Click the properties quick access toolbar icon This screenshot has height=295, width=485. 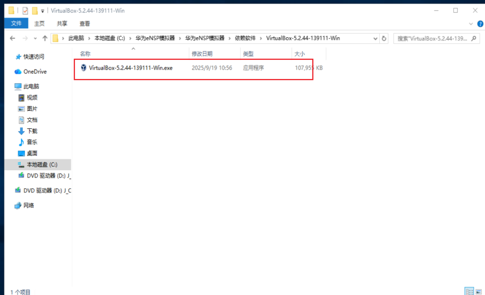pyautogui.click(x=25, y=11)
